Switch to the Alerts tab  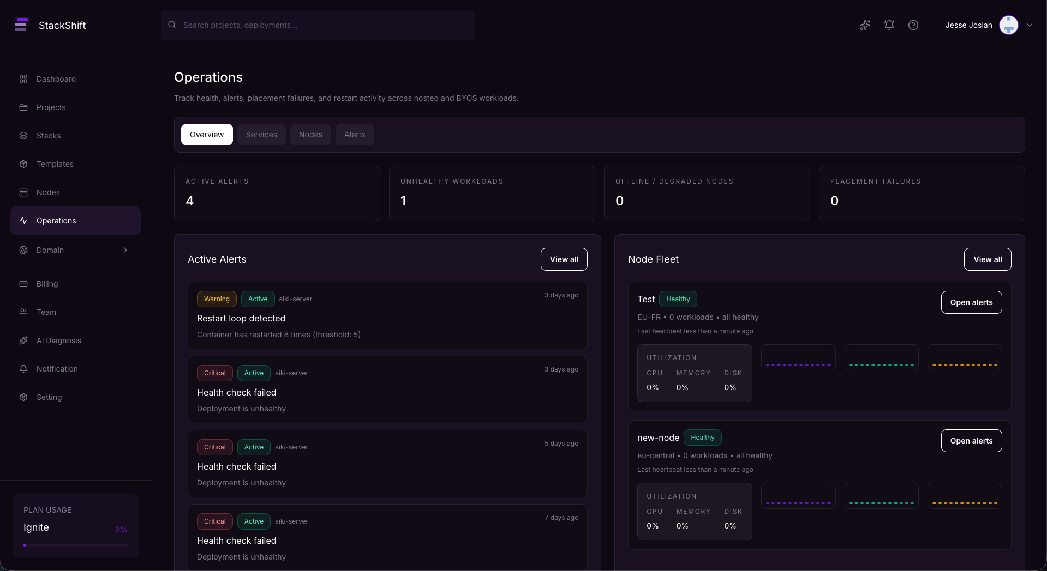354,135
